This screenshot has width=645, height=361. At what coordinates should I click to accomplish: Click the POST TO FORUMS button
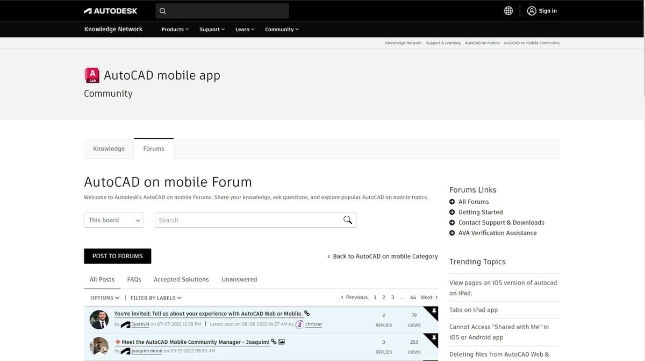point(118,256)
